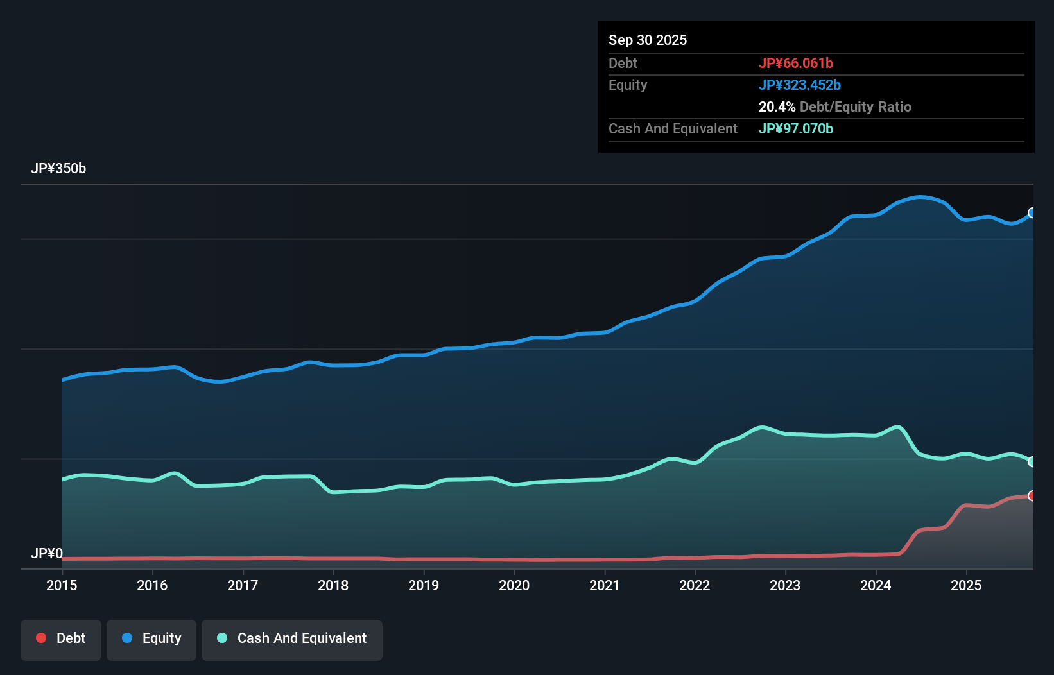
Task: Click the blue Equity dot in the legend
Action: click(128, 638)
